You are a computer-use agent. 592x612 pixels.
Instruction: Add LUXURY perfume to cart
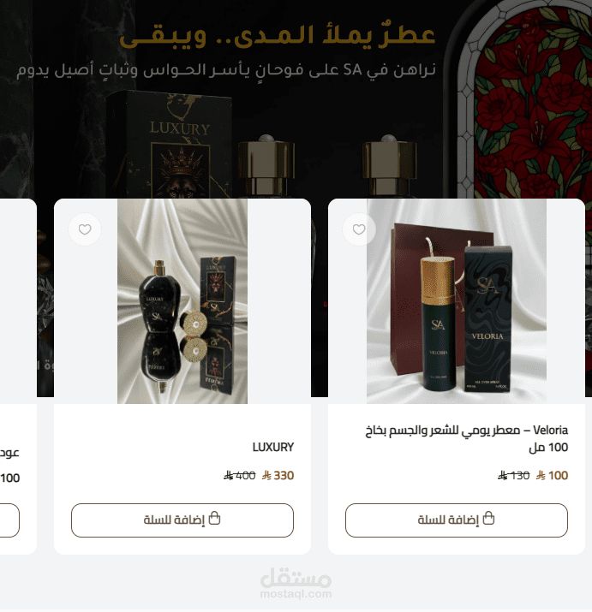tap(182, 520)
